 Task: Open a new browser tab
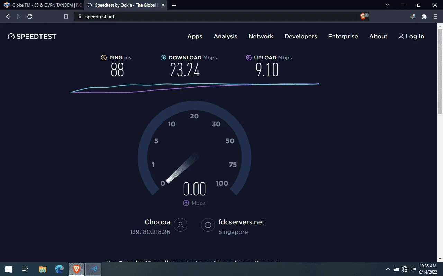pos(174,5)
